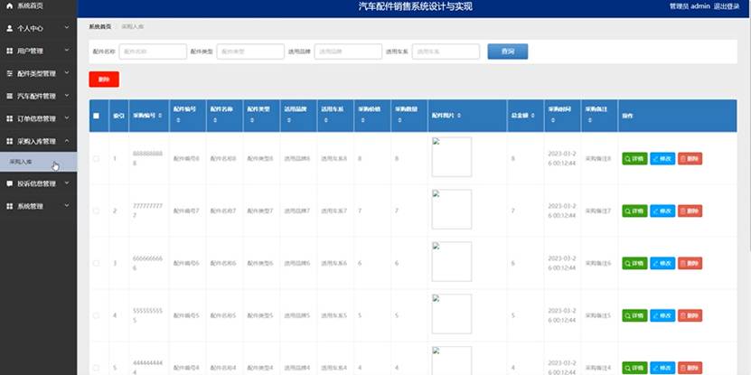751x375 pixels.
Task: Toggle the select-all checkbox in table header
Action: click(97, 116)
